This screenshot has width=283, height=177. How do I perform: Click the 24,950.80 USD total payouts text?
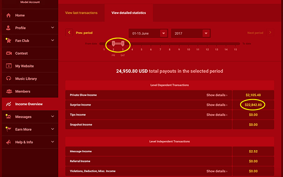(169, 71)
